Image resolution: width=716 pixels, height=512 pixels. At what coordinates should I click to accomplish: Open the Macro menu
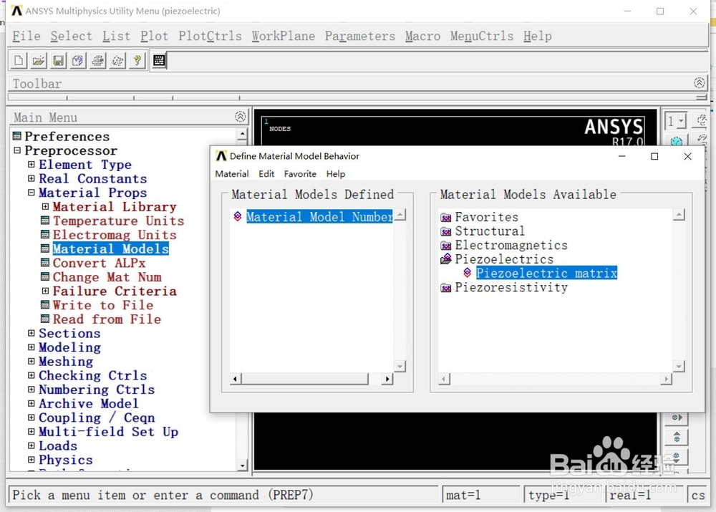click(423, 36)
